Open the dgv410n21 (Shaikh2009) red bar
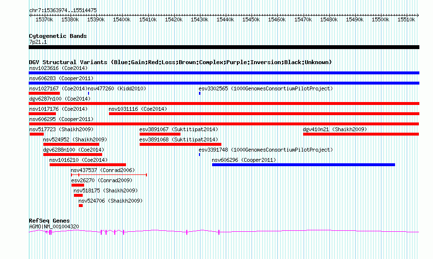Image resolution: width=433 pixels, height=259 pixels. coord(361,134)
